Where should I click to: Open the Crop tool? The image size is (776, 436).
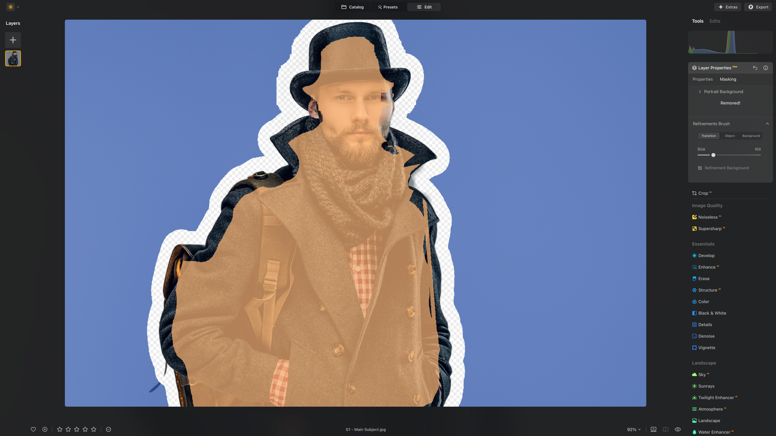(x=703, y=193)
